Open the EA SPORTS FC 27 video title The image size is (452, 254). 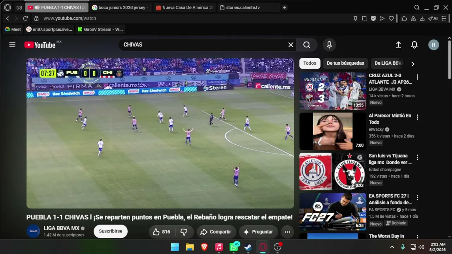[x=390, y=199]
